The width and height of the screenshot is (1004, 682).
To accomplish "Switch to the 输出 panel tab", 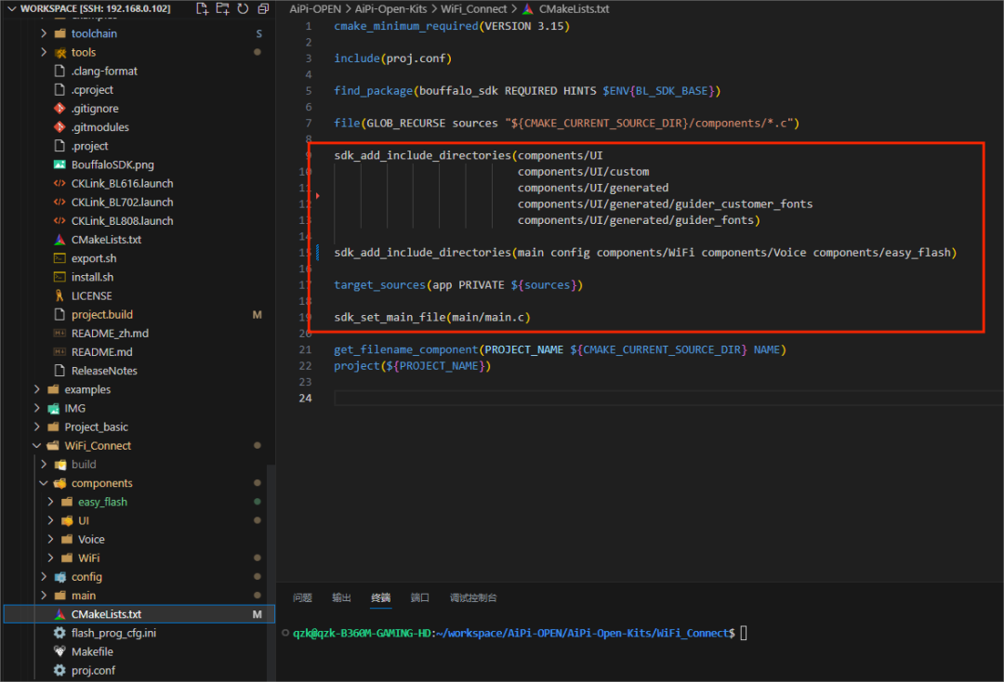I will coord(341,597).
